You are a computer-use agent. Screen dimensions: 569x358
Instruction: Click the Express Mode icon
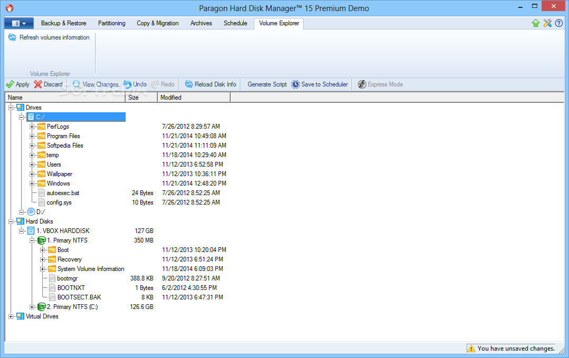(x=362, y=84)
